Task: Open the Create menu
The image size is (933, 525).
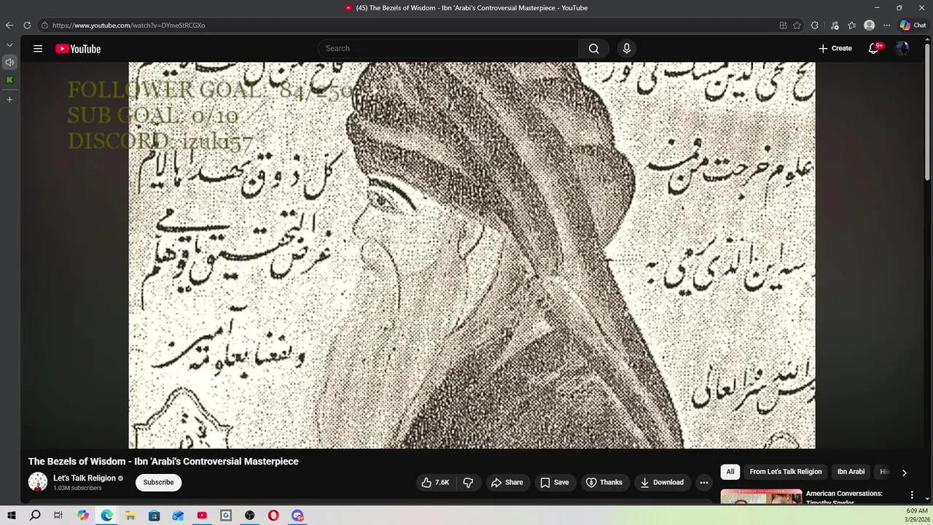Action: [x=835, y=48]
